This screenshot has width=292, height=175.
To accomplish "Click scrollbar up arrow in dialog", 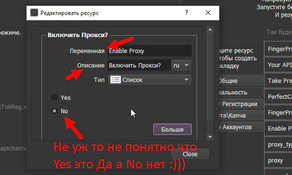I will pos(210,29).
